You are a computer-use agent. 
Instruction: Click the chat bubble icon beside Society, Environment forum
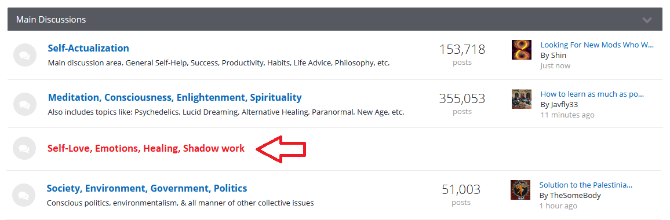(24, 195)
